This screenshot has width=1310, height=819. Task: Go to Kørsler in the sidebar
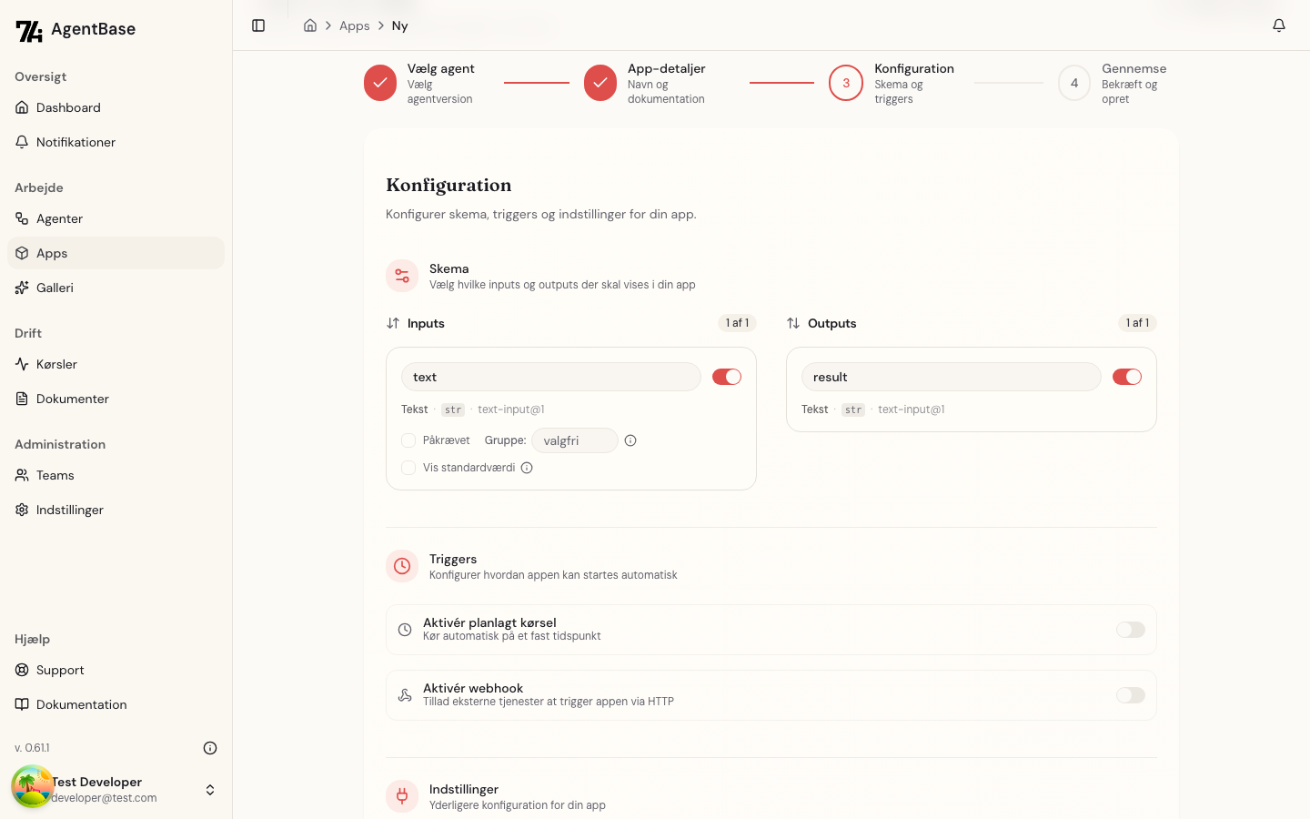pos(56,364)
